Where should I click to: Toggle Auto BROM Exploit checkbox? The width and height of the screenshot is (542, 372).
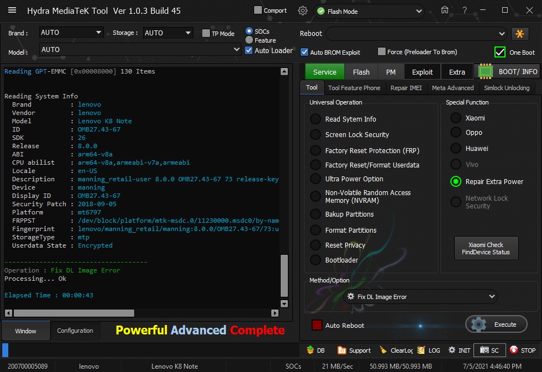(304, 52)
